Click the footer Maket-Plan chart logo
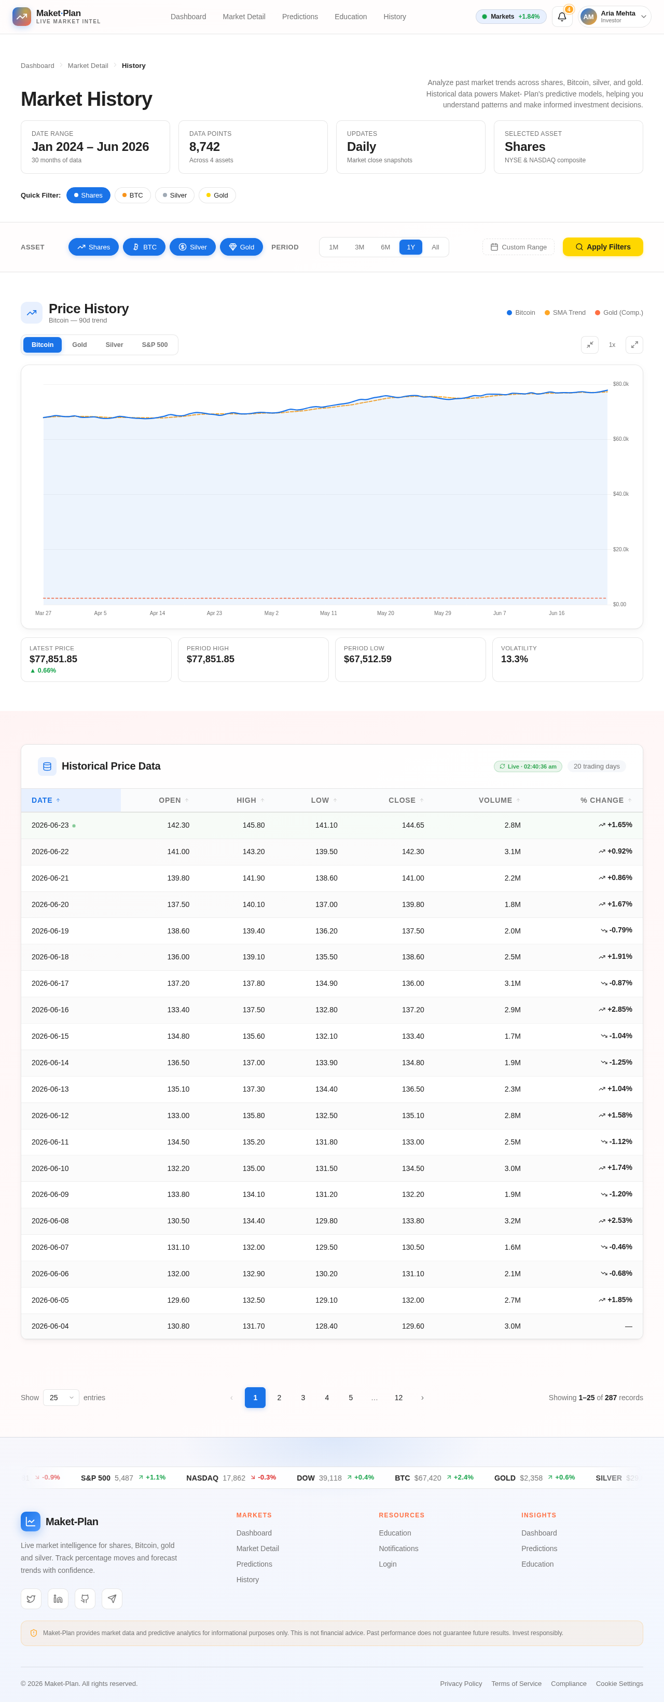Viewport: 664px width, 1702px height. point(31,1522)
